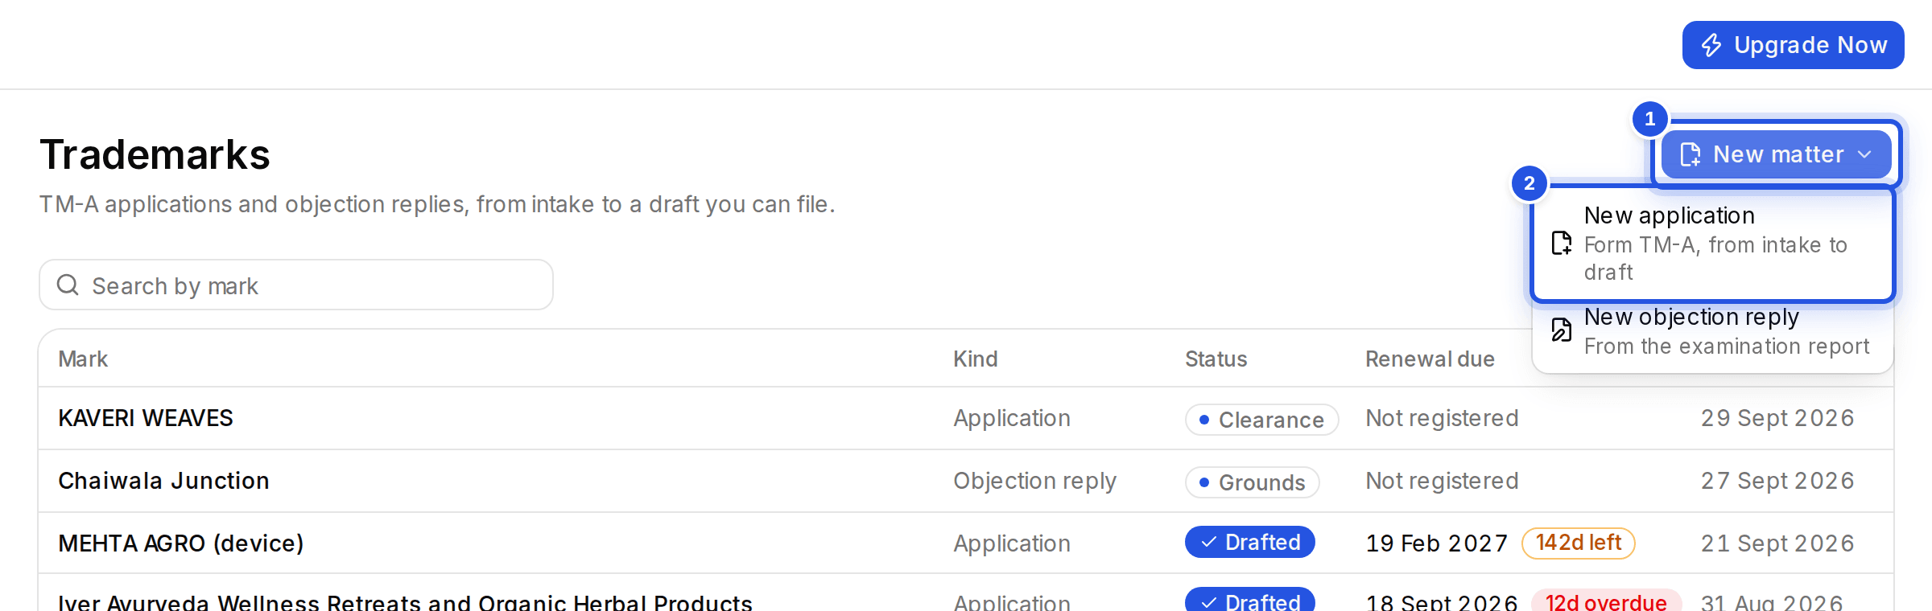Open the Chaiwala Junction row
This screenshot has width=1932, height=611.
[x=966, y=481]
